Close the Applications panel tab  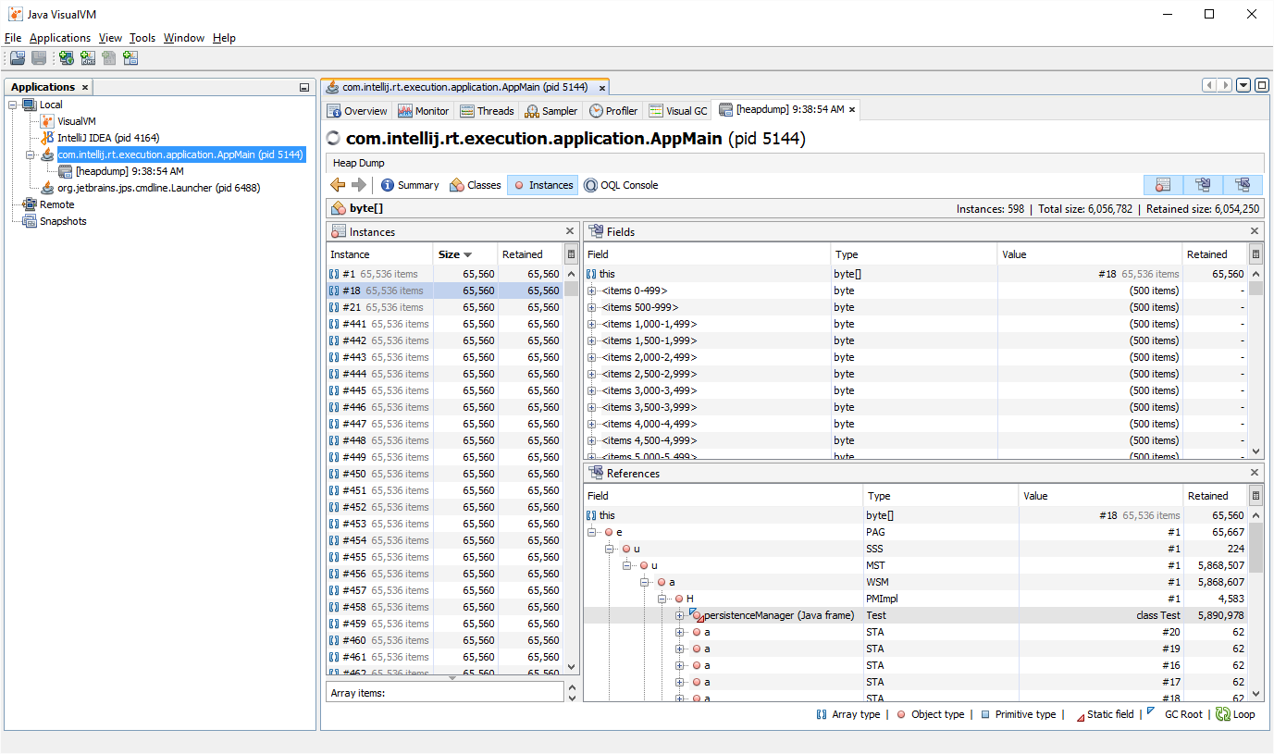pos(84,87)
